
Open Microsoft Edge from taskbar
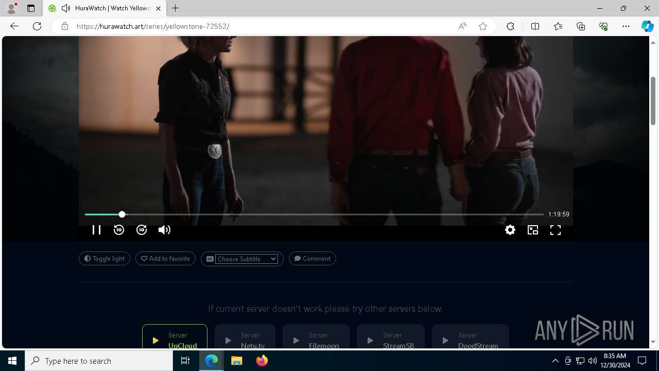(212, 361)
